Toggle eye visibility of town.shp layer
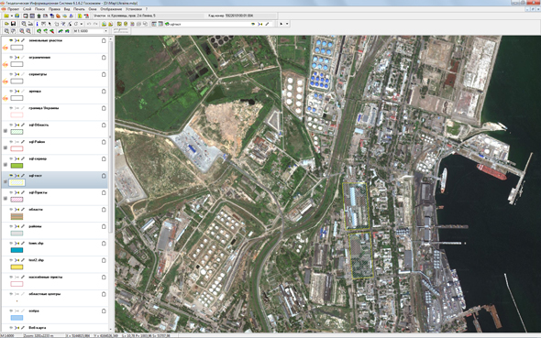541x338 pixels. 11,244
